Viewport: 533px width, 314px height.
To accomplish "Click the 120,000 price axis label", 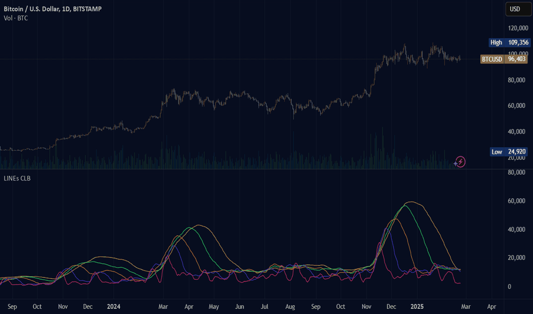I will pyautogui.click(x=518, y=28).
